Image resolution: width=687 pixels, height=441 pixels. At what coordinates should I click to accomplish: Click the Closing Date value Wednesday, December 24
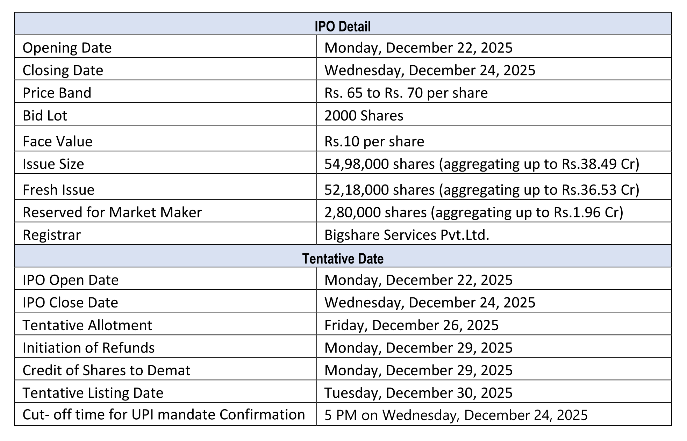point(430,70)
